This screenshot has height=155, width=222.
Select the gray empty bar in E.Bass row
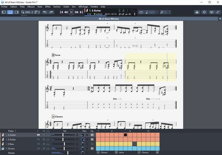pos(135,144)
